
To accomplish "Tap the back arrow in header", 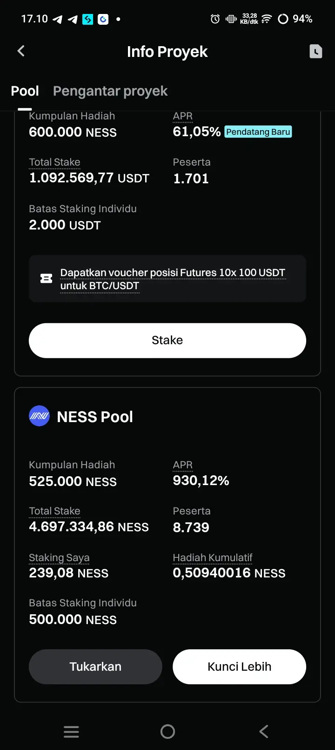I will pos(21,51).
